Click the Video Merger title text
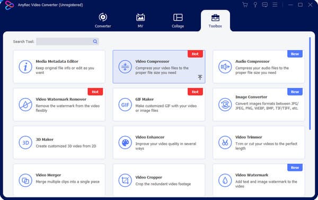 [x=48, y=175]
